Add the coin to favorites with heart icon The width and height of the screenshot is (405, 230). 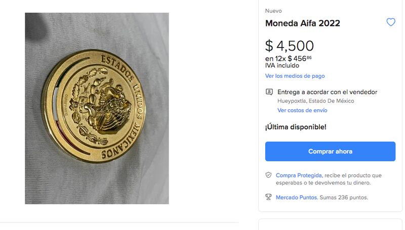coord(390,22)
